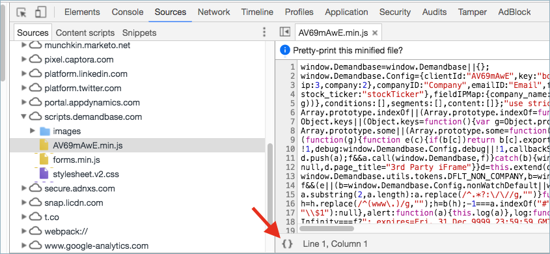Image resolution: width=550 pixels, height=254 pixels.
Task: Expand the munchkin.marketo.net domain
Action: pyautogui.click(x=24, y=45)
